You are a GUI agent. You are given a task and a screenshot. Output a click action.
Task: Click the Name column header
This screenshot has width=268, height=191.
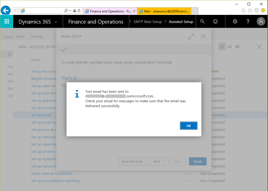click(x=36, y=60)
